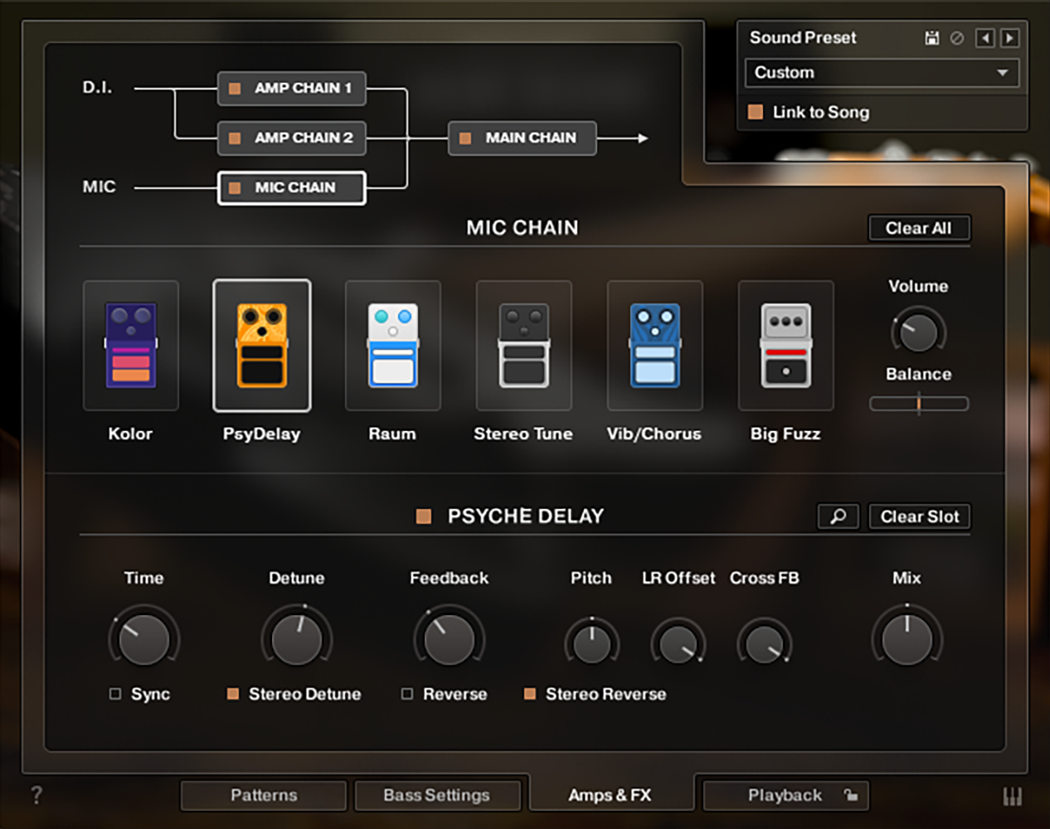Screen dimensions: 1050x829
Task: Disable Stereo Detune
Action: (233, 694)
